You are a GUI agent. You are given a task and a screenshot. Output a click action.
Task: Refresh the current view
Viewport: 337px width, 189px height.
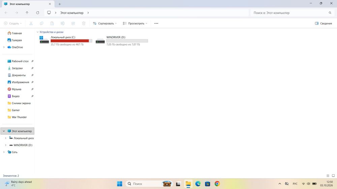tap(38, 13)
